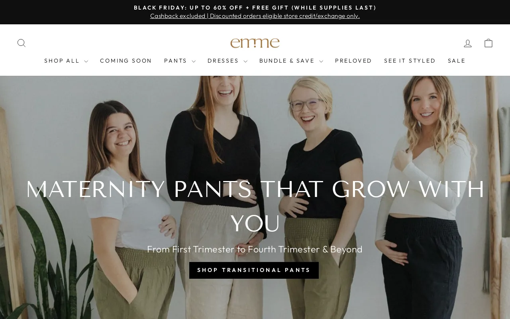Click the Maternity Pants hero heading
Viewport: 510px width, 319px height.
(255, 206)
